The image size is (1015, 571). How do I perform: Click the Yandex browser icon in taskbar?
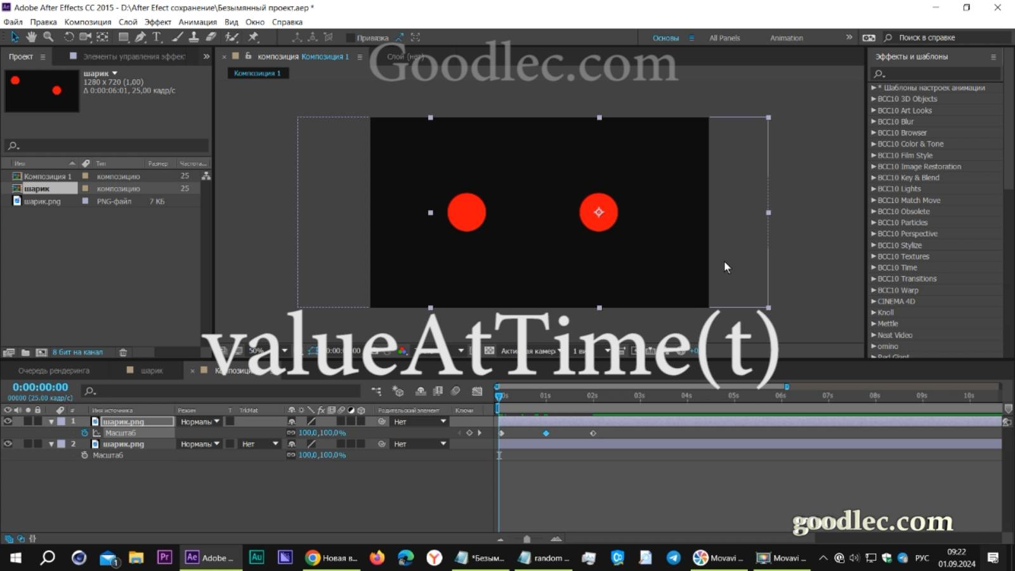434,558
